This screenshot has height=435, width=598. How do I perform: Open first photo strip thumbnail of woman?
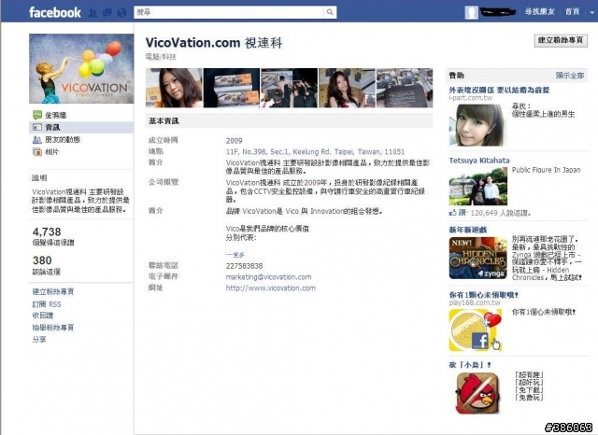(x=174, y=88)
